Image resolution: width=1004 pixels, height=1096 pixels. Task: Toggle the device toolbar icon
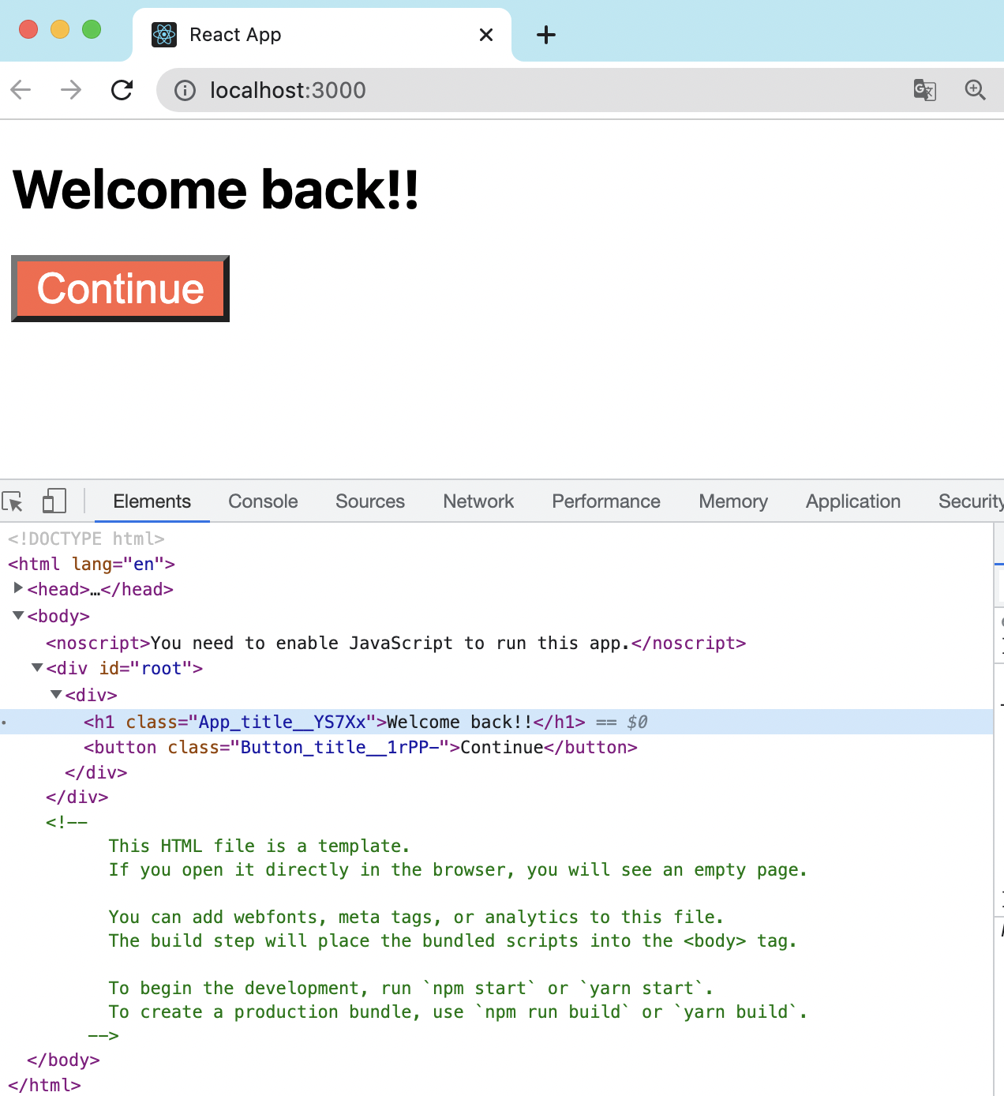point(54,501)
